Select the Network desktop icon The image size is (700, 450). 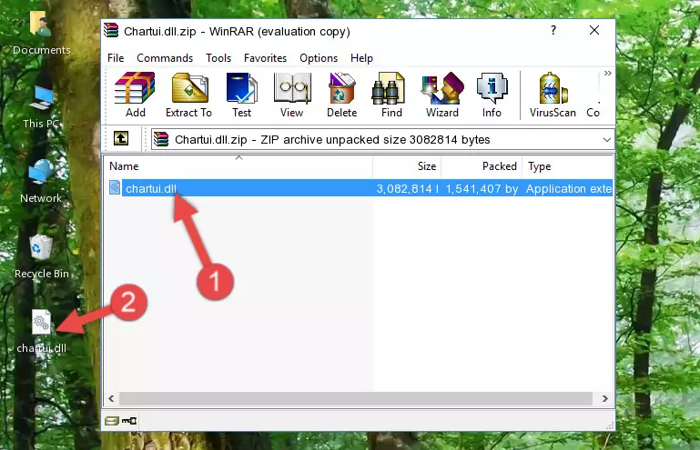[41, 182]
